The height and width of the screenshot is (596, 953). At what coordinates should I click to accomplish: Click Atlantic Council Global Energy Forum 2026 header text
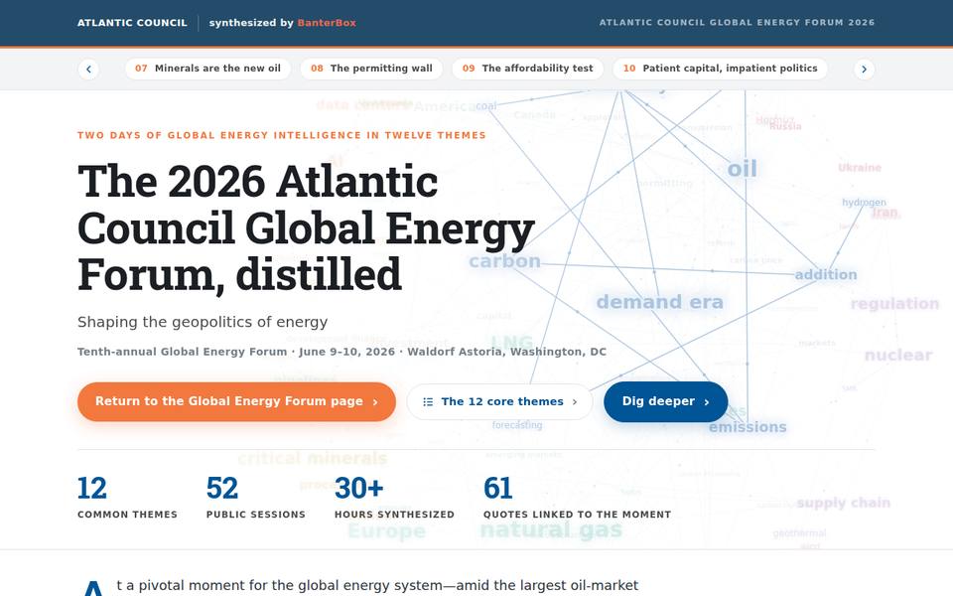737,23
